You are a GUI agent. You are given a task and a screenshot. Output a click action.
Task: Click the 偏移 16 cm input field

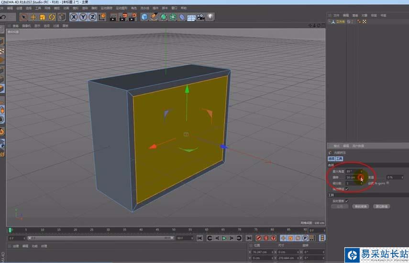click(351, 177)
